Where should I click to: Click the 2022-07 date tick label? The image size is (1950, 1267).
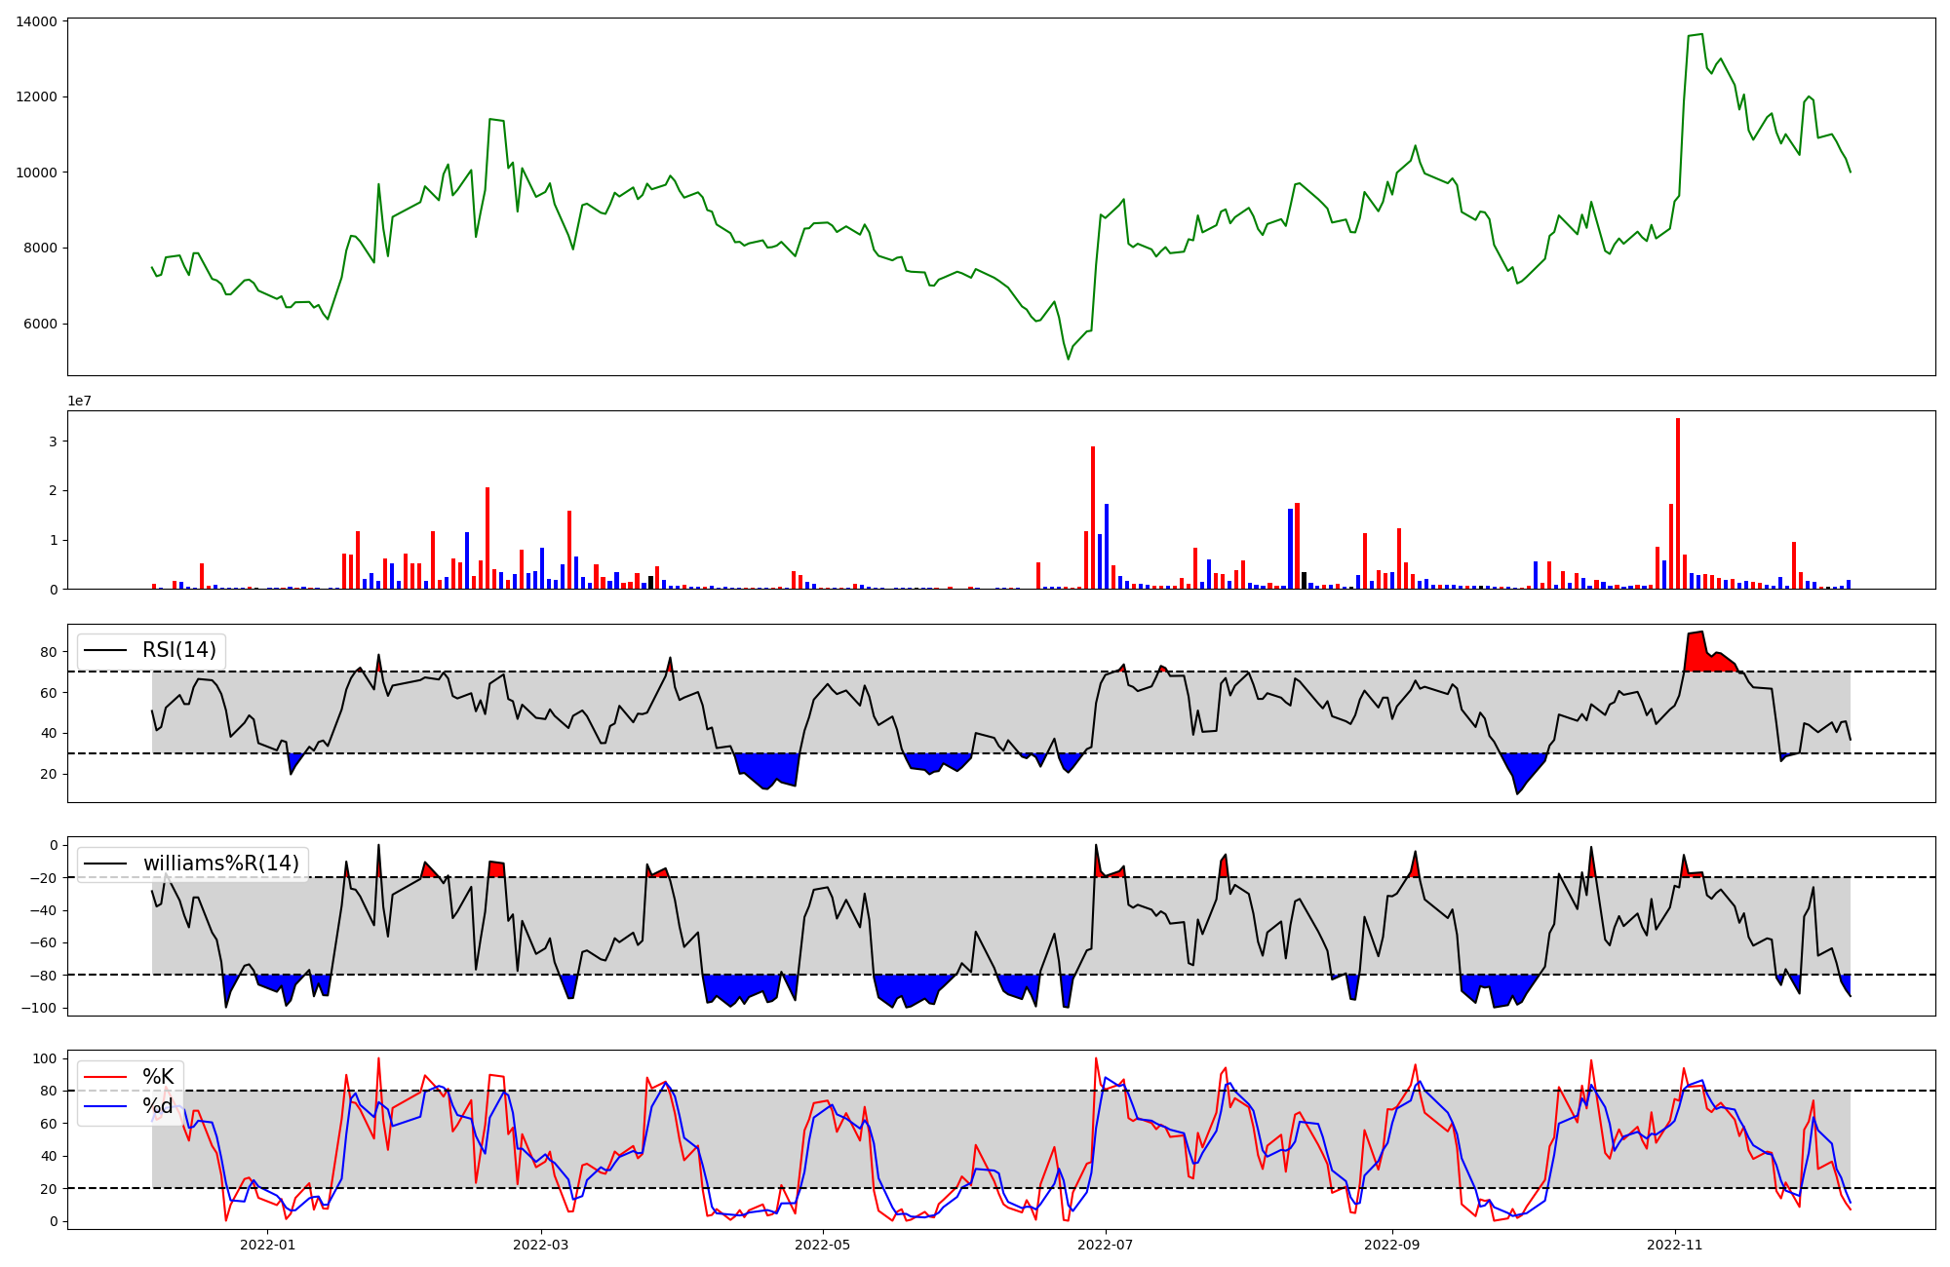tap(1107, 1245)
